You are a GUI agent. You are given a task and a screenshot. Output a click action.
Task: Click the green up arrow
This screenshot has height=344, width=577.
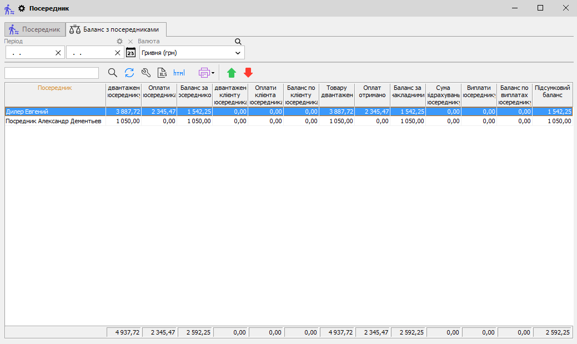[x=232, y=73]
